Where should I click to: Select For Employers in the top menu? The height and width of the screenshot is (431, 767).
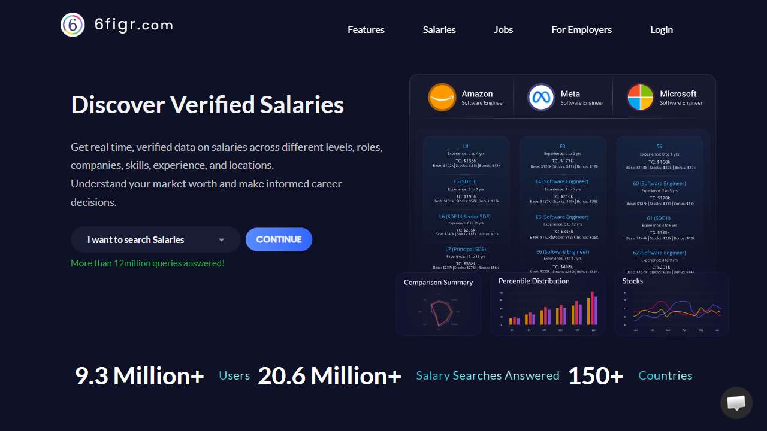click(581, 30)
